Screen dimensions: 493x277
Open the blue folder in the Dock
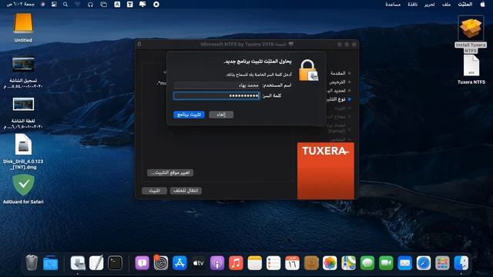50,263
